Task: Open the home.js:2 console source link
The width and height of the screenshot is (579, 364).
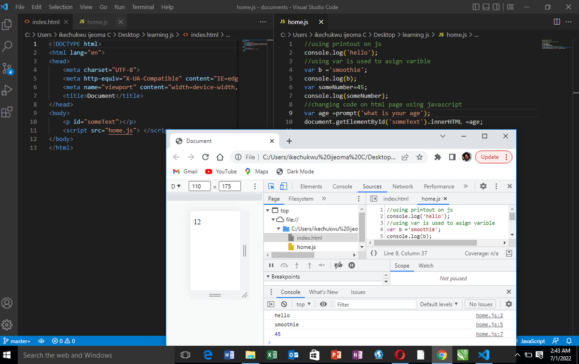Action: (489, 315)
